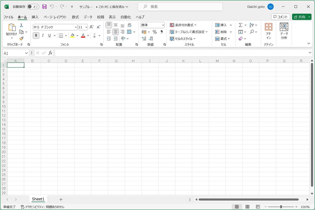Click the Save floppy disk icon

44,7
